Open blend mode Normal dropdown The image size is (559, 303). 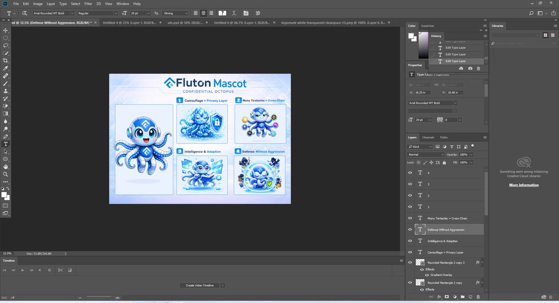coord(426,154)
